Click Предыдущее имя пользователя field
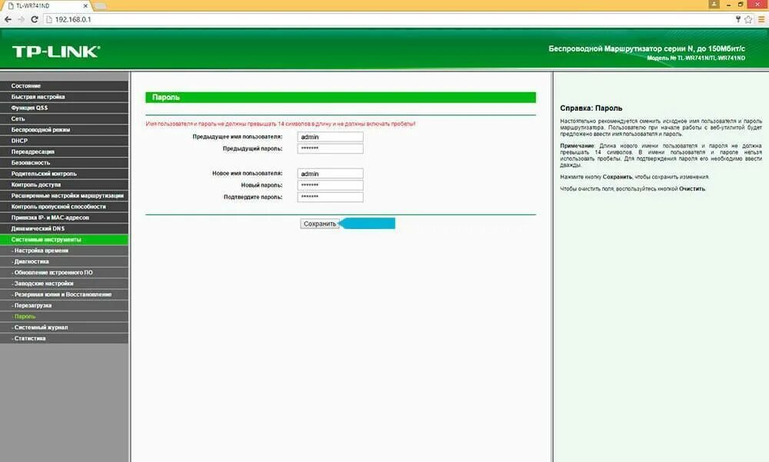 click(x=330, y=137)
